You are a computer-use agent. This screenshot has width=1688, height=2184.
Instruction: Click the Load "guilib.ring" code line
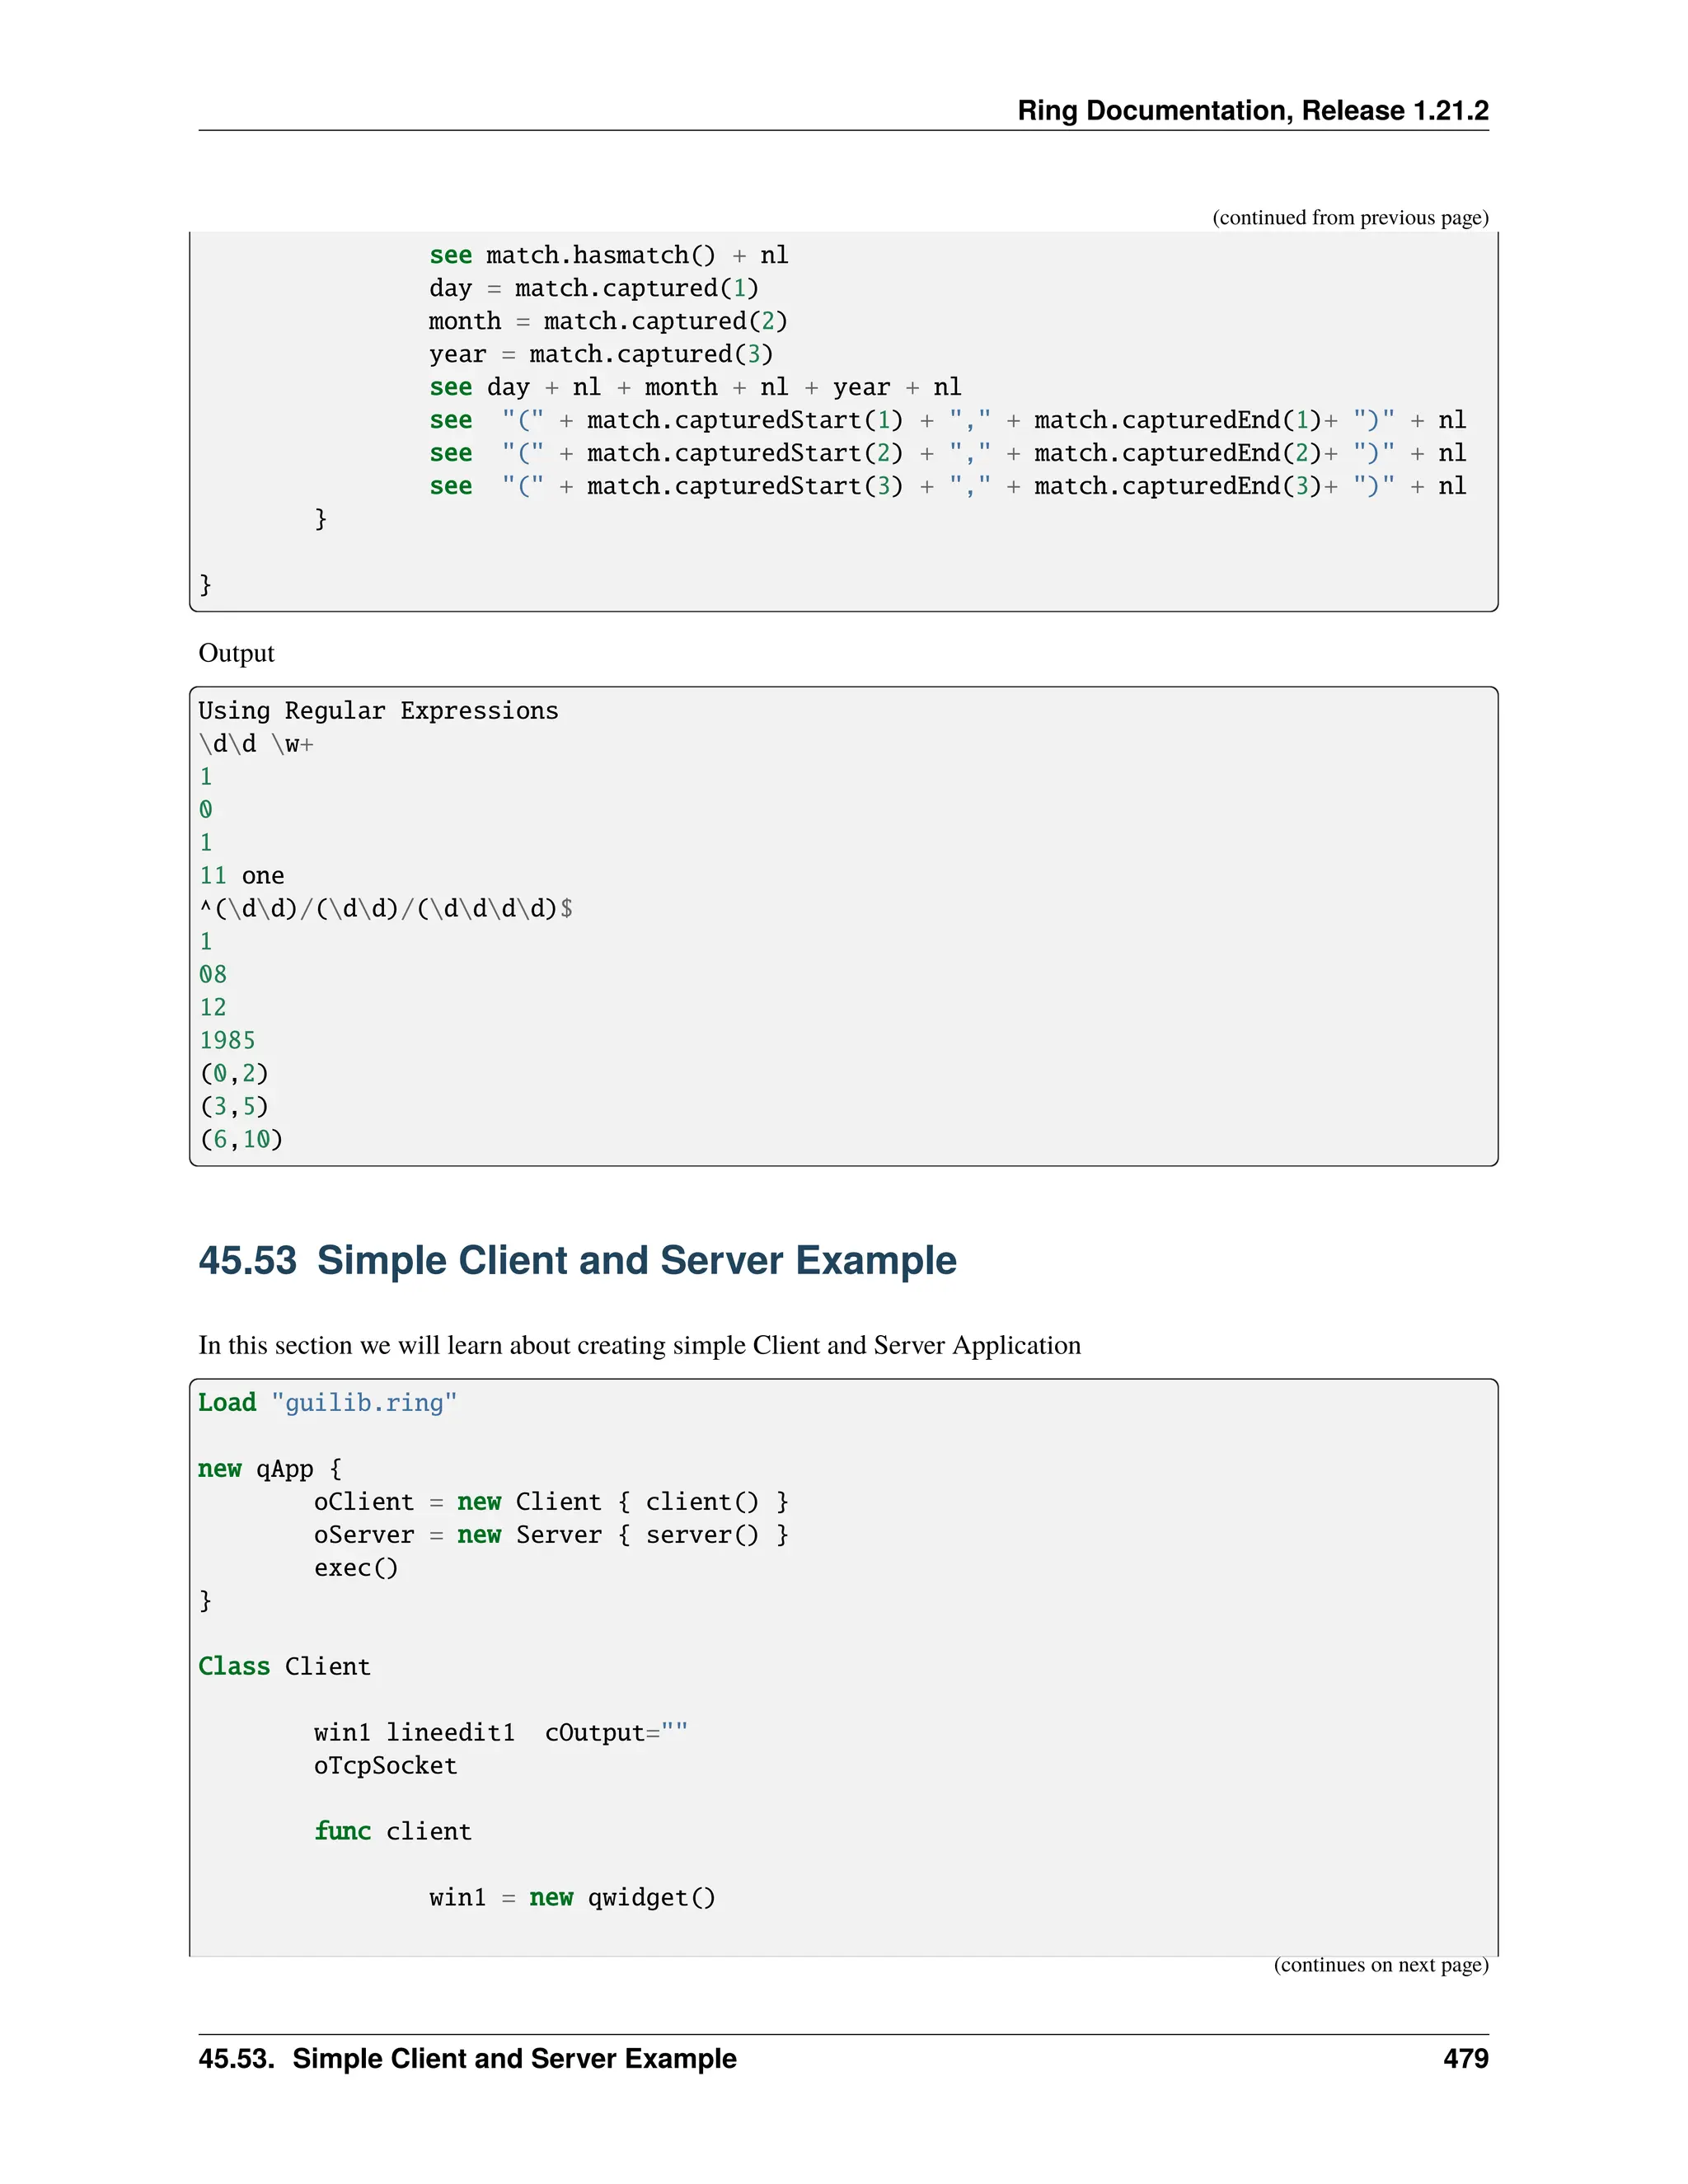pyautogui.click(x=327, y=1402)
